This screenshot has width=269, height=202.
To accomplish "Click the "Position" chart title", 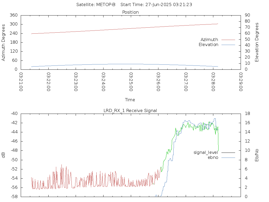I will point(130,12).
